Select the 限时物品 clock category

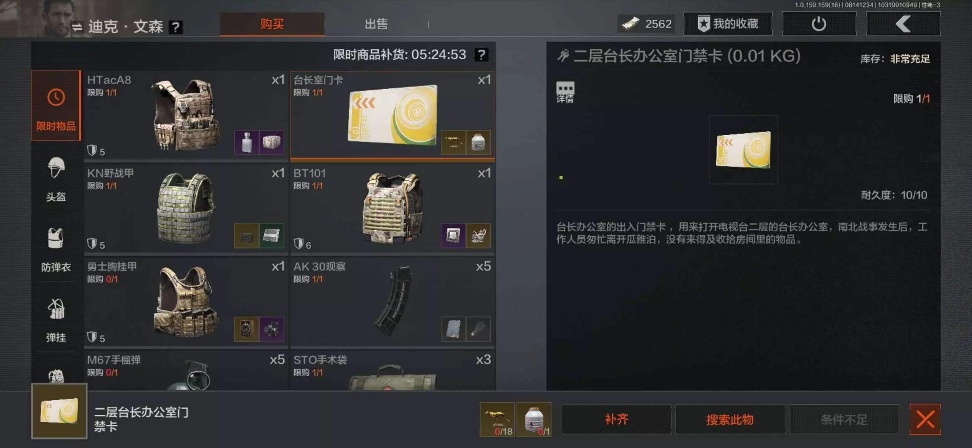pyautogui.click(x=56, y=106)
